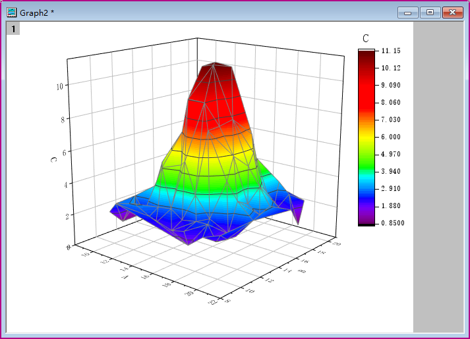The image size is (470, 339).
Task: Click the yellow band on the color scale
Action: (366, 136)
